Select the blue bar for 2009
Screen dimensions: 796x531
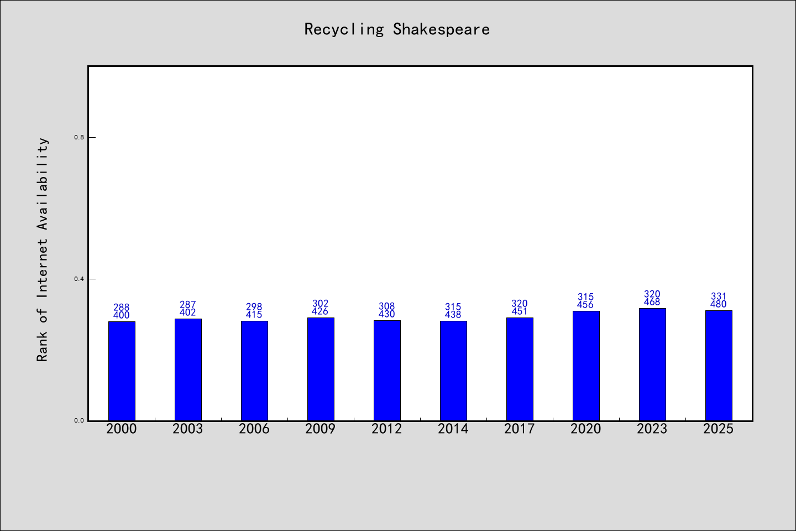pos(321,369)
